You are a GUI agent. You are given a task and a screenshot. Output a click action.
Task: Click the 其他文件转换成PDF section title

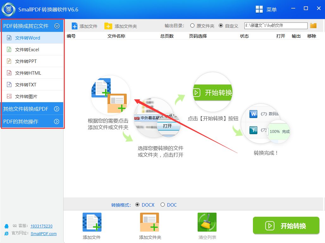(x=26, y=109)
